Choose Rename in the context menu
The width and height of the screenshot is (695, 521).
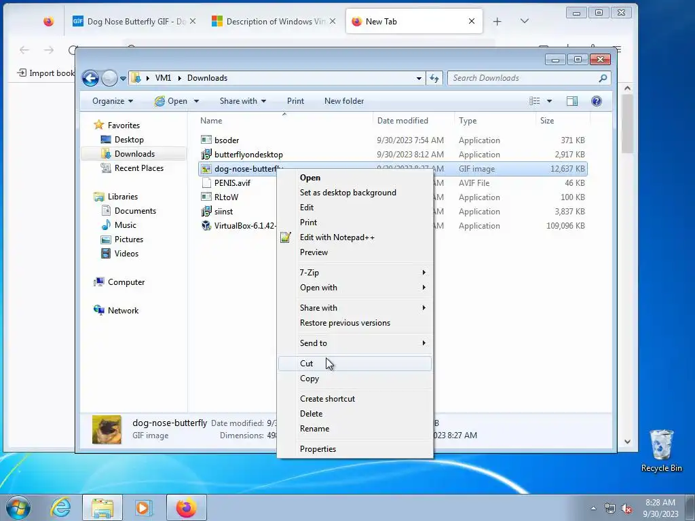[x=354, y=429]
